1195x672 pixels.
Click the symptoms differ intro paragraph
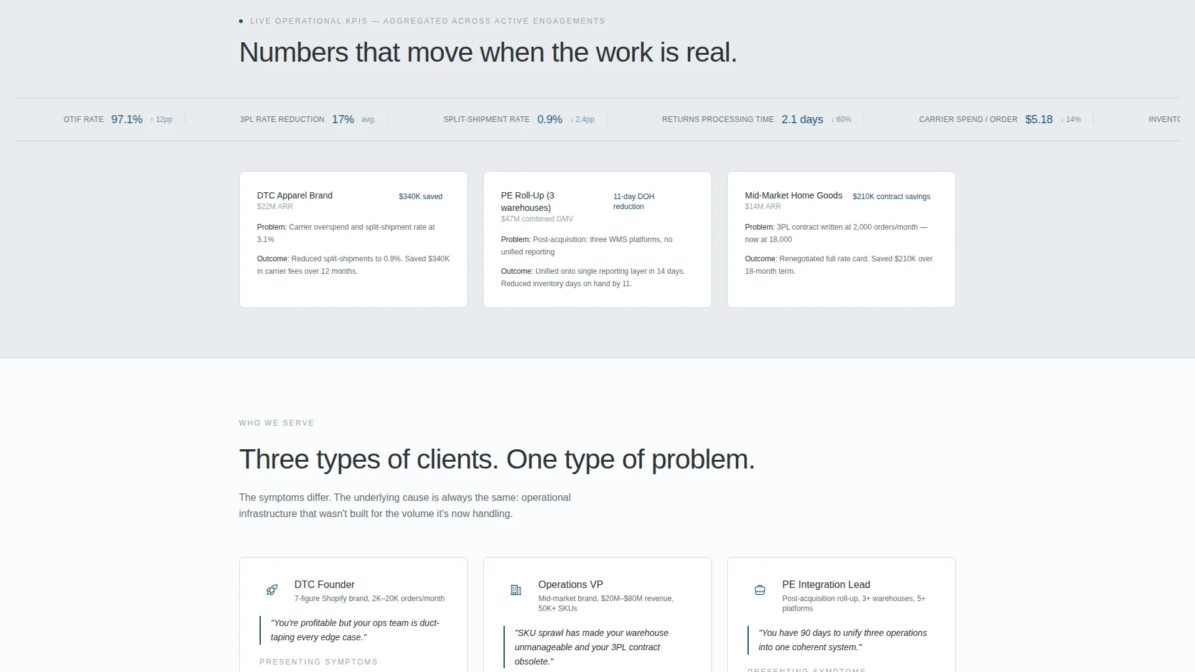[x=405, y=506]
